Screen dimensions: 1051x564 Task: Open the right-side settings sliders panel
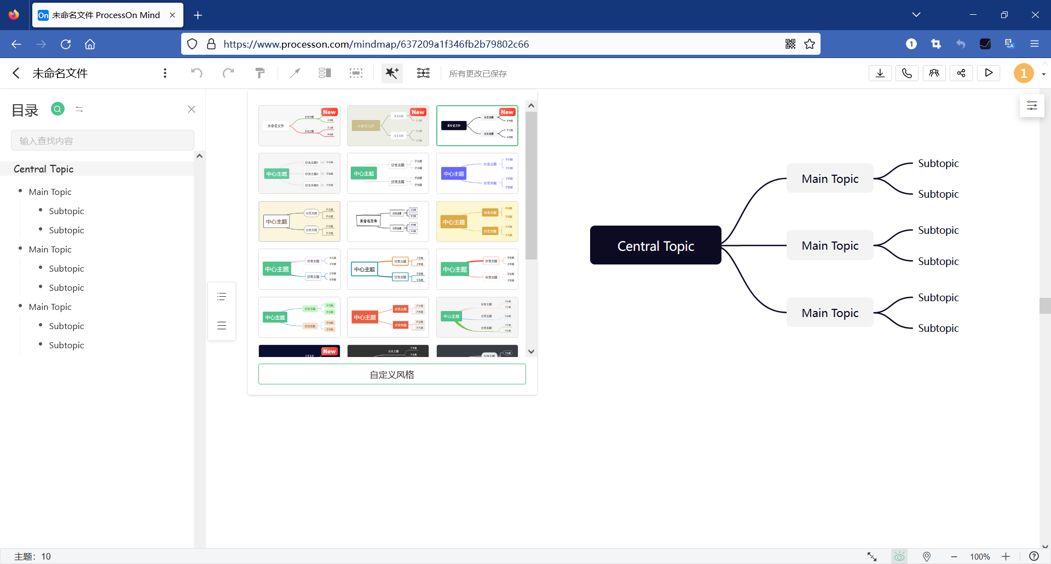point(1032,106)
